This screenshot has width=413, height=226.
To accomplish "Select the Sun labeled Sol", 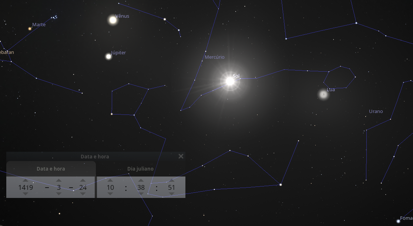I will [230, 81].
